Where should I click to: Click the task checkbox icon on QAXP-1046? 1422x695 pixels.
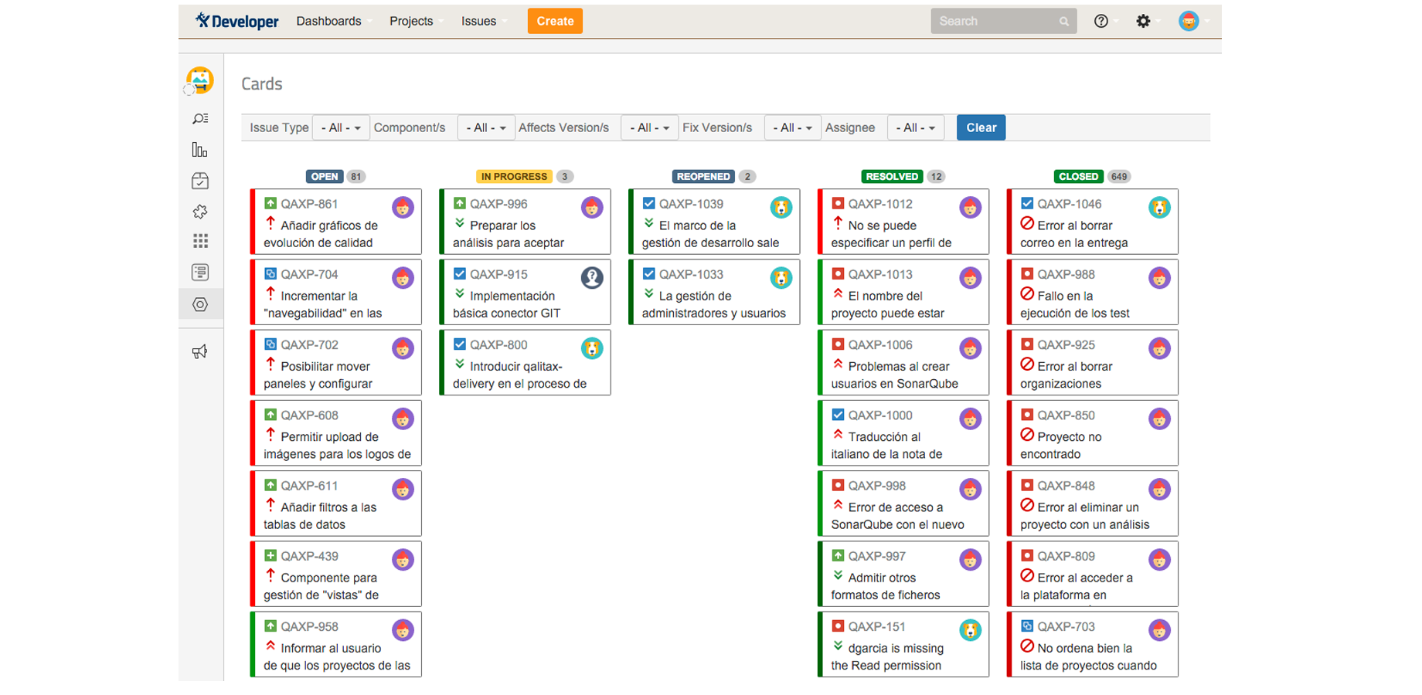tap(1027, 203)
